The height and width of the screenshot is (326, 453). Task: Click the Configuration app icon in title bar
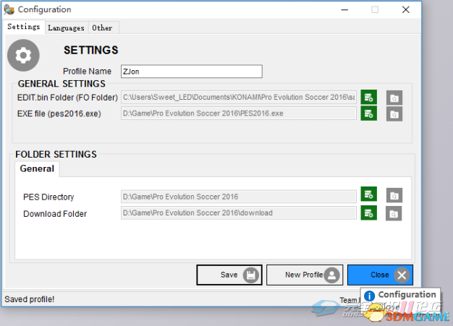point(9,9)
